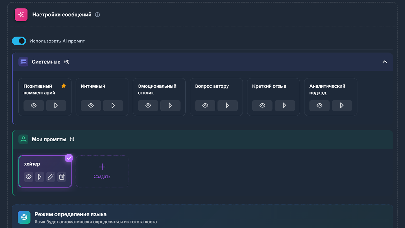Click the star on Позитивный комментарий card

coord(64,86)
